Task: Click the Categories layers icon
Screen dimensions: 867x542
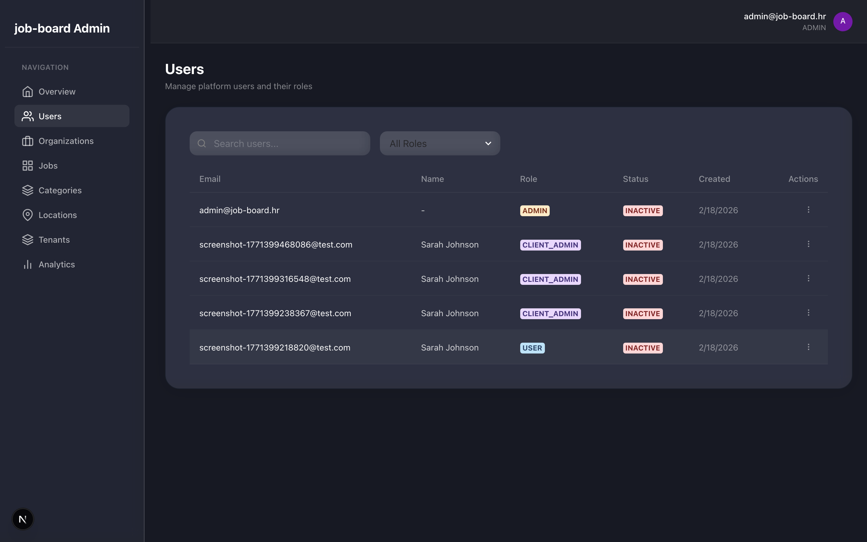Action: 28,190
